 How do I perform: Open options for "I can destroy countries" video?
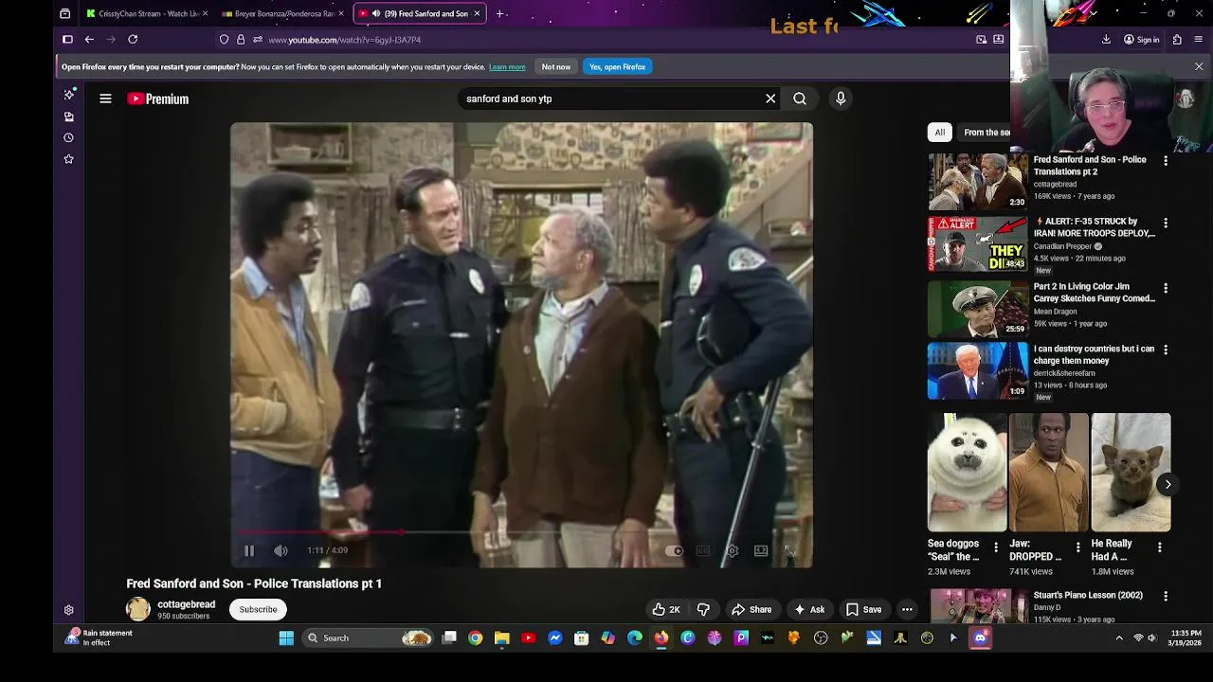pos(1166,350)
